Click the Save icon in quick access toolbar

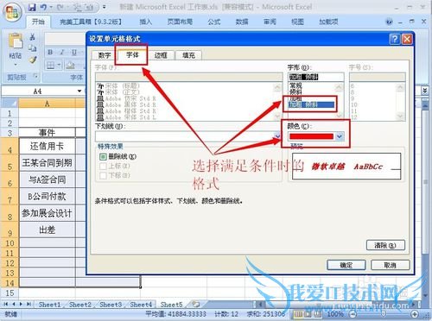point(31,8)
